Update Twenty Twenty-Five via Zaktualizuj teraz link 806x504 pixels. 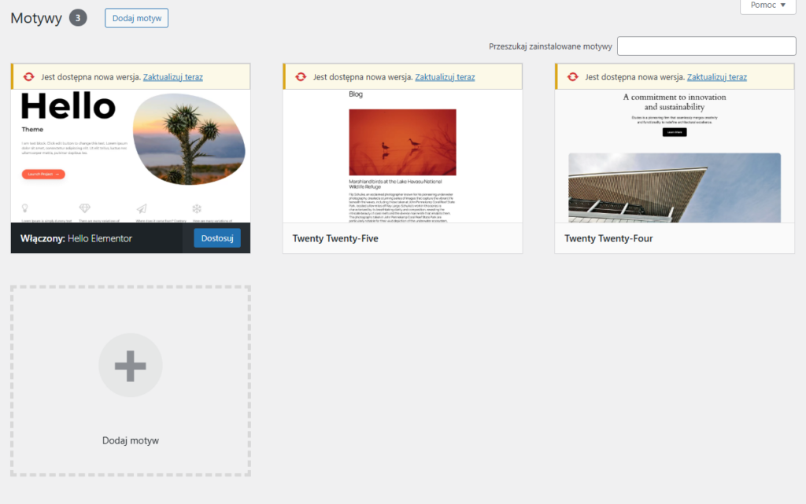click(445, 77)
